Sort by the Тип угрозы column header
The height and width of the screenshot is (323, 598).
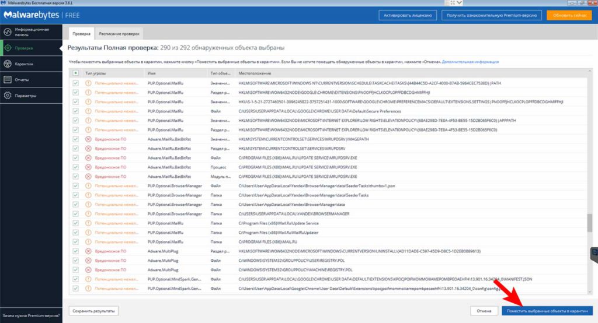pyautogui.click(x=95, y=73)
